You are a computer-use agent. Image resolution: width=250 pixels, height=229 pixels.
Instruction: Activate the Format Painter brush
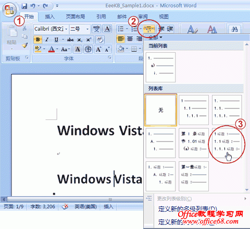coord(25,45)
